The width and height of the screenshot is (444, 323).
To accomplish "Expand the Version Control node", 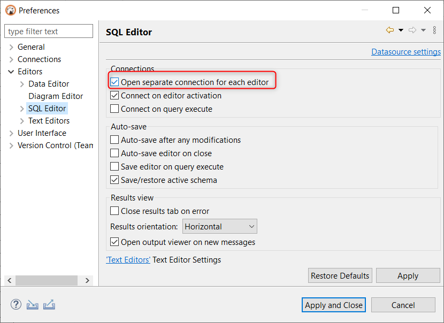I will 11,145.
